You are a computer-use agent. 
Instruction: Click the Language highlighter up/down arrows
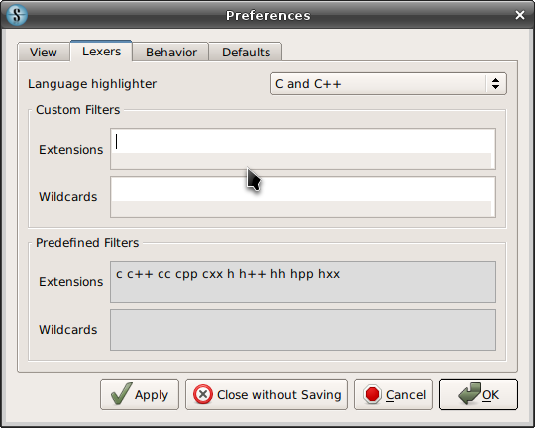pyautogui.click(x=495, y=84)
